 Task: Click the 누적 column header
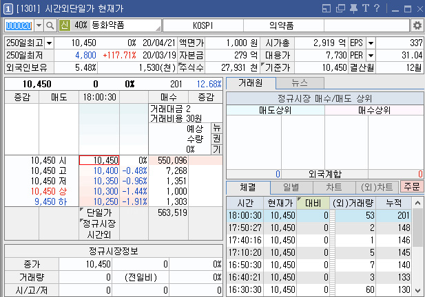pyautogui.click(x=394, y=203)
